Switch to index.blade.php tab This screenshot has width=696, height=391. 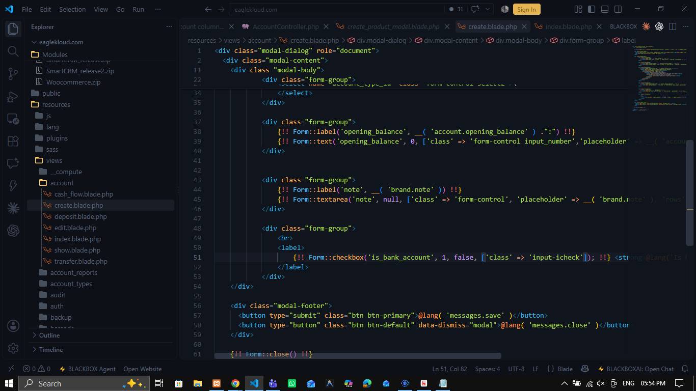[568, 26]
